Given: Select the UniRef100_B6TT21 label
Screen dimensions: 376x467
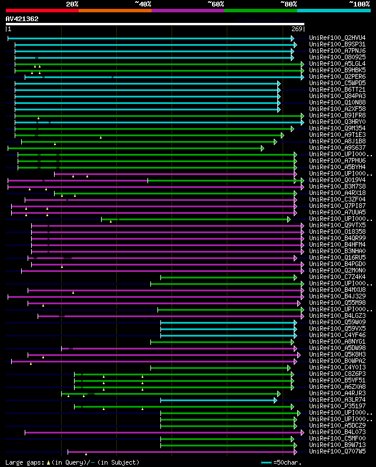Looking at the screenshot, I should 337,90.
